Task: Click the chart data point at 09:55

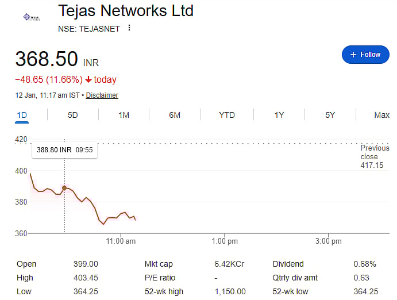Action: [x=64, y=188]
